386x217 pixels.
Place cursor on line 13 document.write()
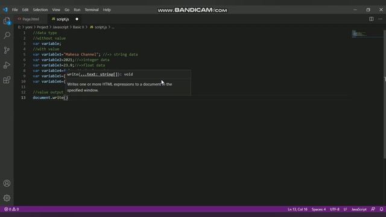(x=51, y=98)
